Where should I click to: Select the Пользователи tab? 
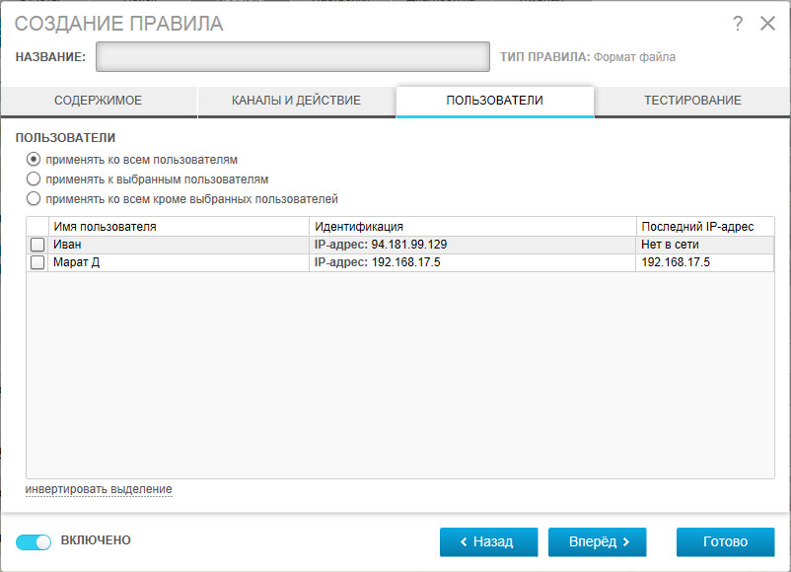(x=495, y=101)
